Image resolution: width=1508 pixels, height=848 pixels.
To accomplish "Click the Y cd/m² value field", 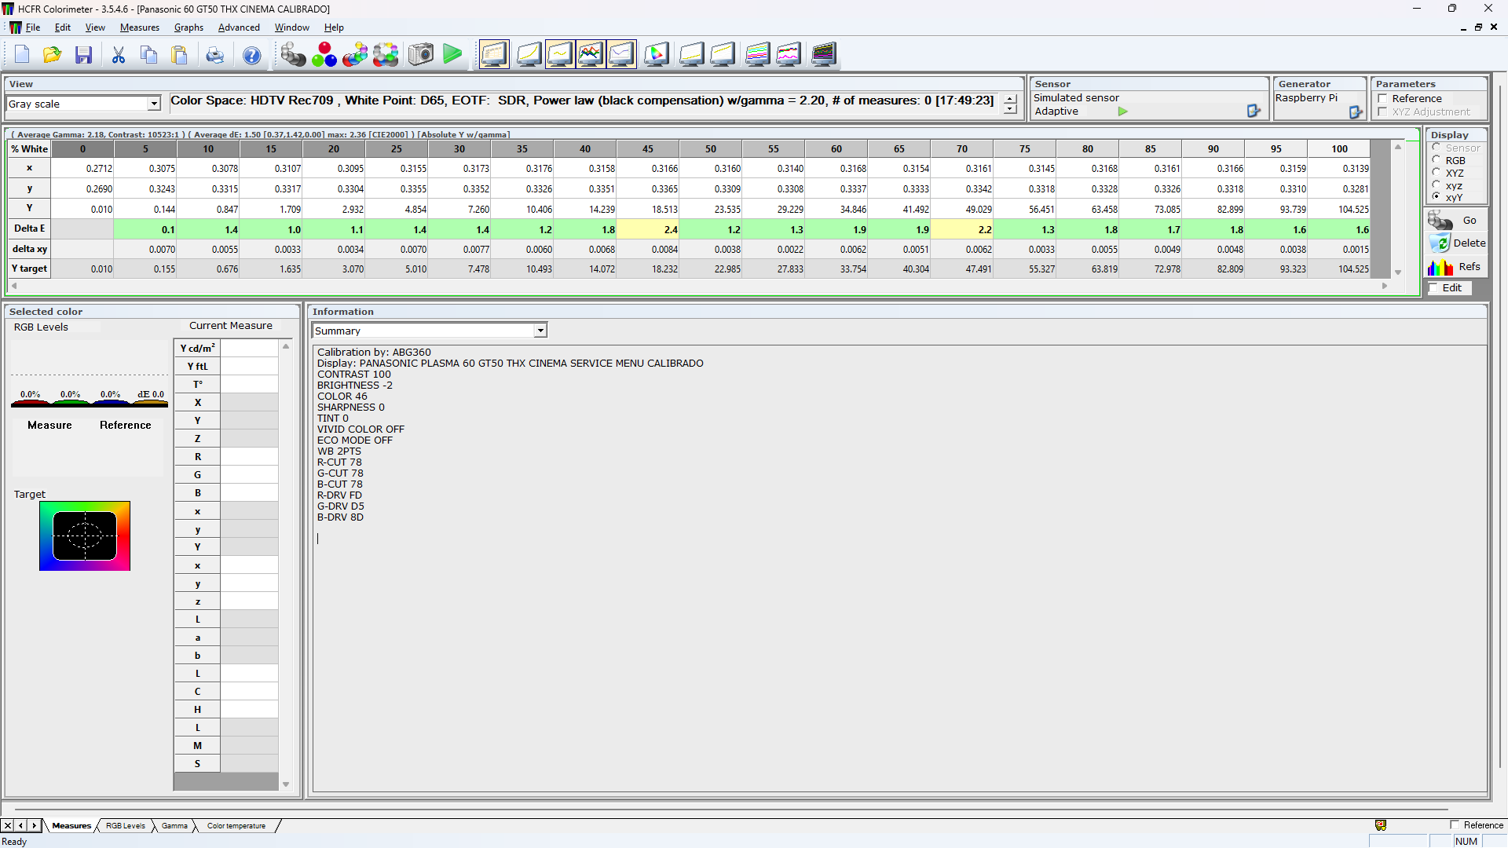I will 249,348.
